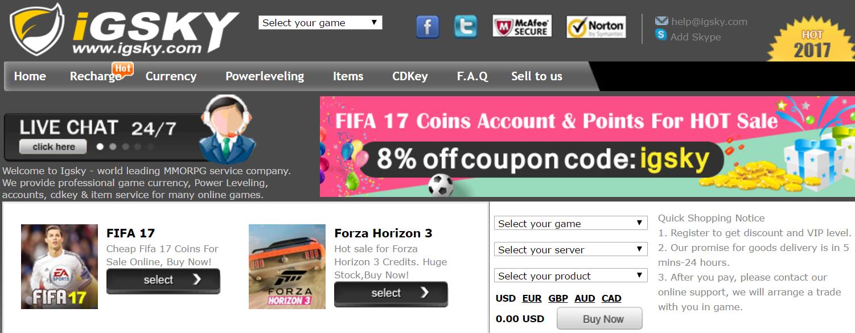Click the Norton by Symantec badge
Image resolution: width=855 pixels, height=333 pixels.
[597, 27]
